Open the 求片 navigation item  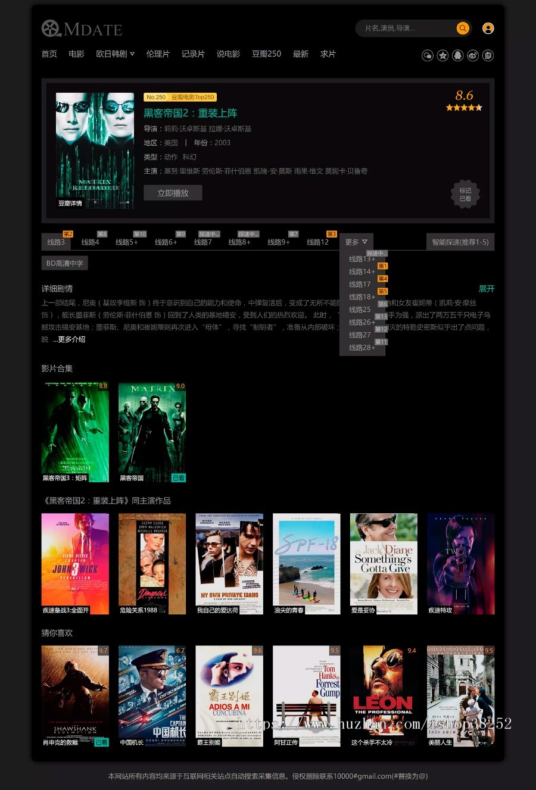point(328,54)
